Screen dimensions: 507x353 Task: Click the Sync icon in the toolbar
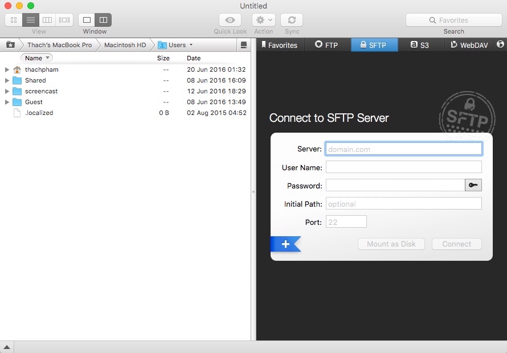click(x=292, y=19)
